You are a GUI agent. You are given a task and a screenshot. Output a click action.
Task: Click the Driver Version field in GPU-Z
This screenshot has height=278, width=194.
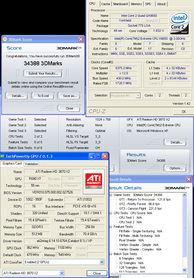[x=64, y=241]
